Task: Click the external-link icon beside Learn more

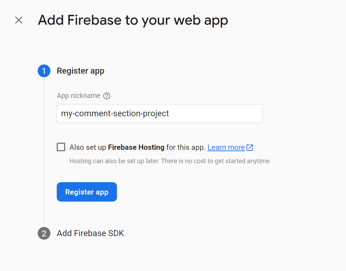Action: [x=250, y=147]
